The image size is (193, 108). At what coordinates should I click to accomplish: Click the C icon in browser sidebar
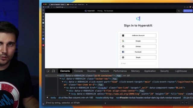43,26
